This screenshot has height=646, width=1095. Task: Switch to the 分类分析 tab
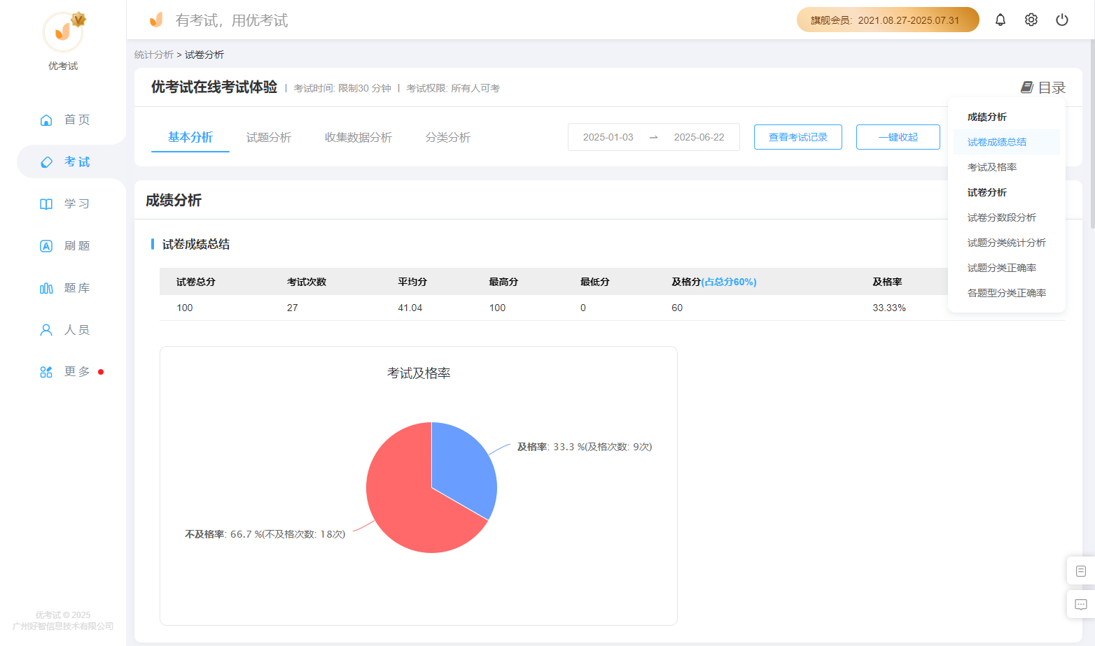448,138
